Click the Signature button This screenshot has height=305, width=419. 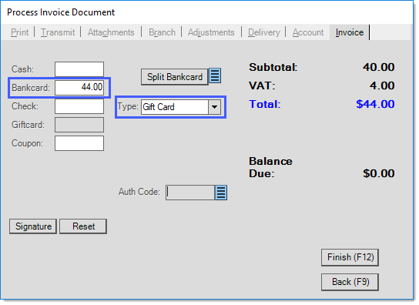(x=33, y=226)
